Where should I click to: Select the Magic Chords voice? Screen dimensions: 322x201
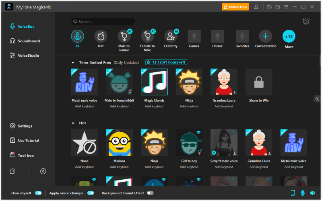coord(154,82)
